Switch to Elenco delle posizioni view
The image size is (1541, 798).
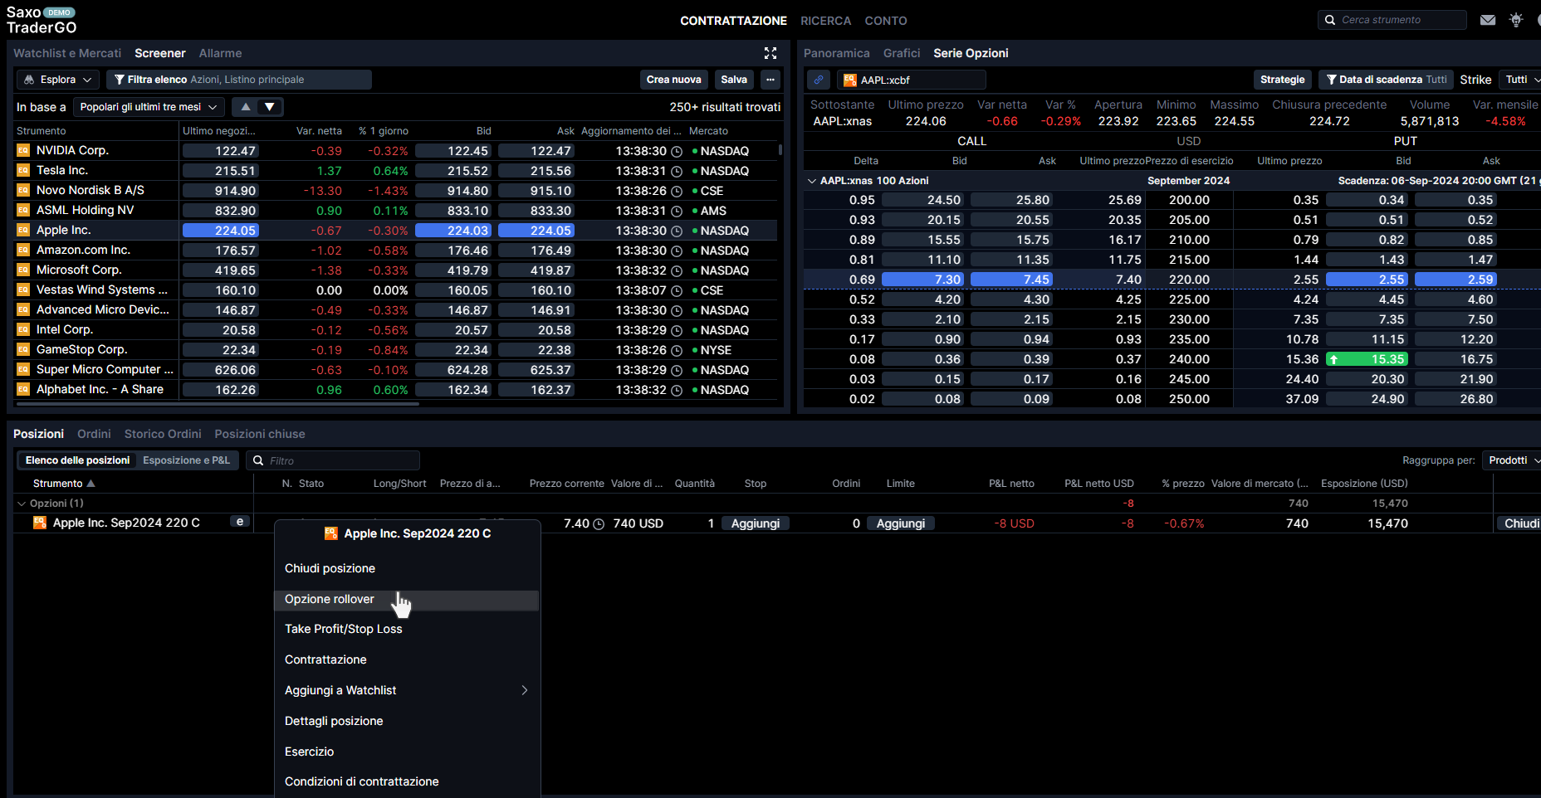77,460
